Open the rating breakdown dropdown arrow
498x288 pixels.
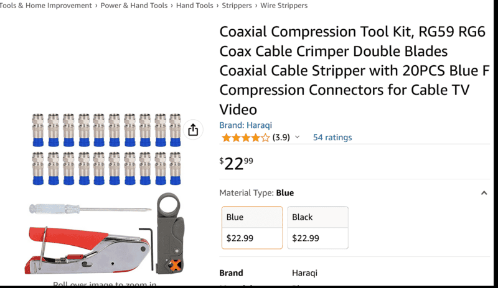(297, 138)
